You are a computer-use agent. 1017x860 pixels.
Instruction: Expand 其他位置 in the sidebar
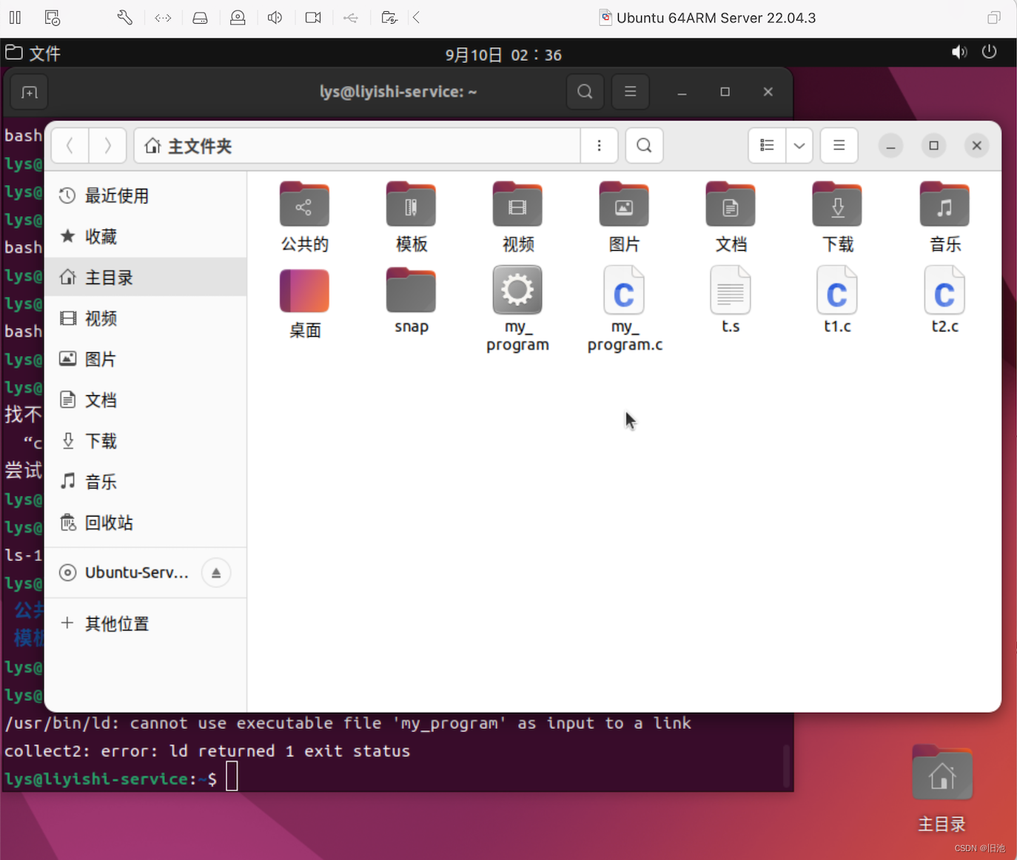point(115,624)
